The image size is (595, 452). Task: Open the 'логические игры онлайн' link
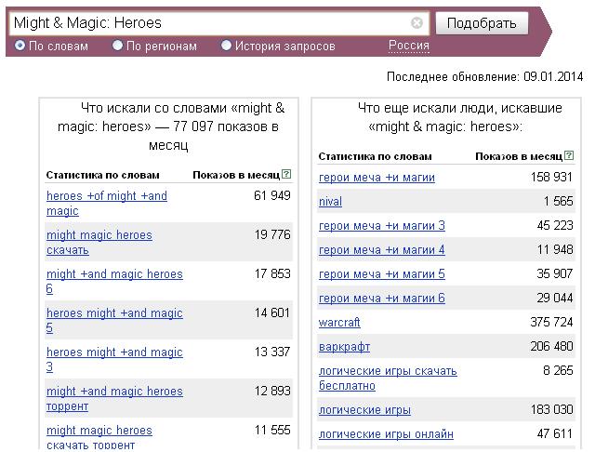point(386,434)
